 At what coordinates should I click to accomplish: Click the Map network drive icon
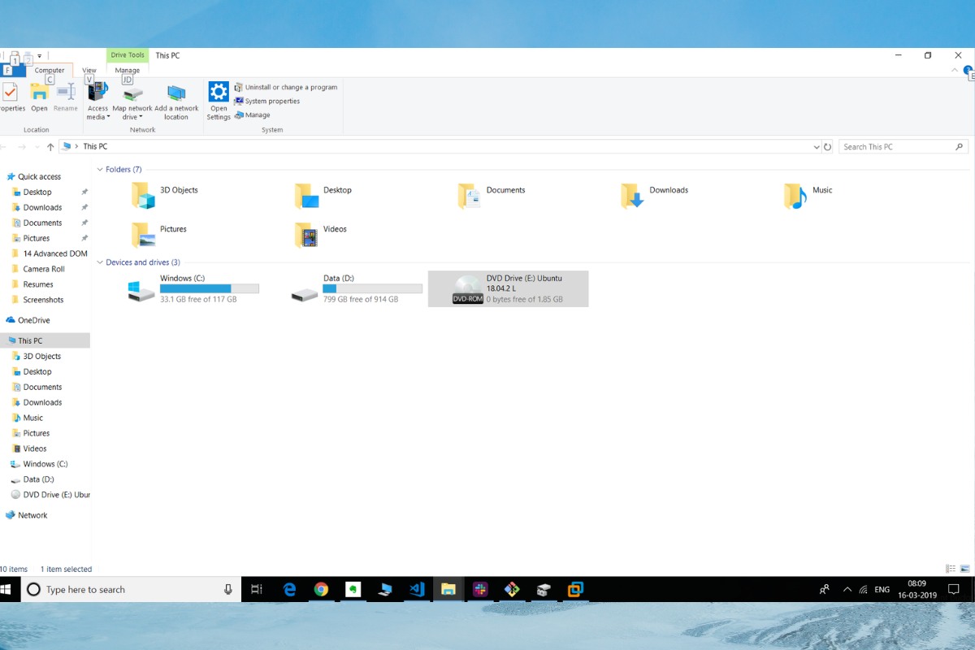[x=132, y=93]
